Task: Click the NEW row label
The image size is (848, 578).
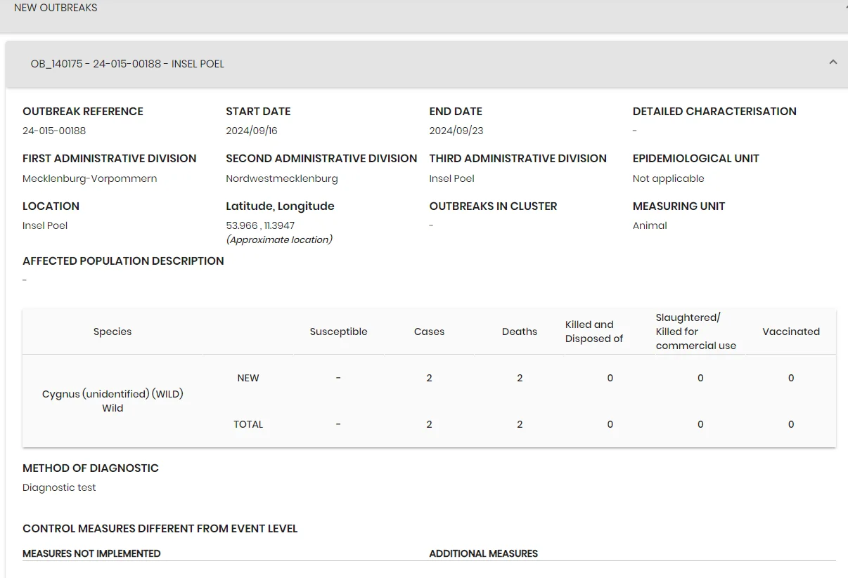Action: coord(248,378)
